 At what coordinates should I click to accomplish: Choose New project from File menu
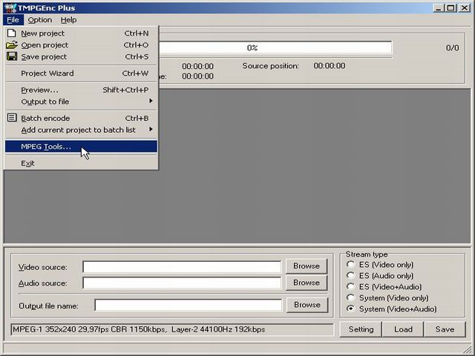point(81,33)
